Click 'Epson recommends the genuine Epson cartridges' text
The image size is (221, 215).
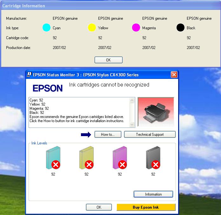click(x=77, y=117)
